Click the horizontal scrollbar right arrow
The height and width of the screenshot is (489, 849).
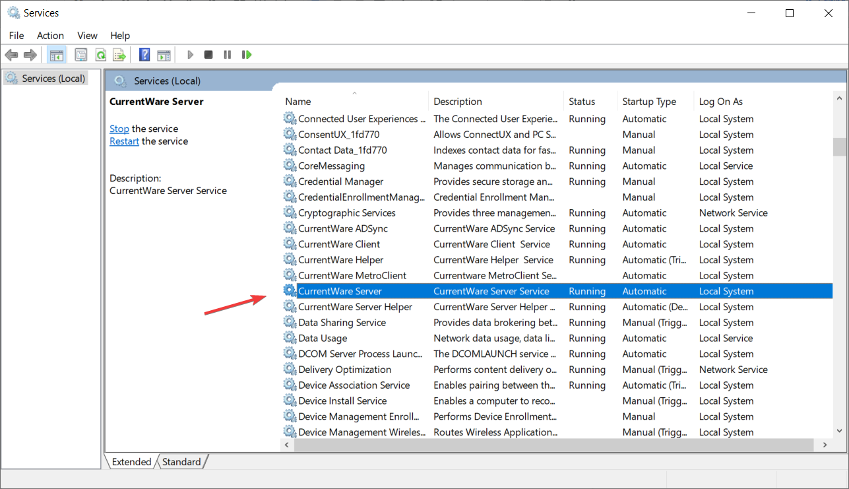825,445
